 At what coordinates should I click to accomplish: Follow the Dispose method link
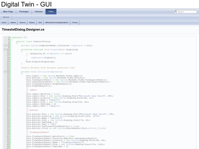pyautogui.click(x=55, y=50)
